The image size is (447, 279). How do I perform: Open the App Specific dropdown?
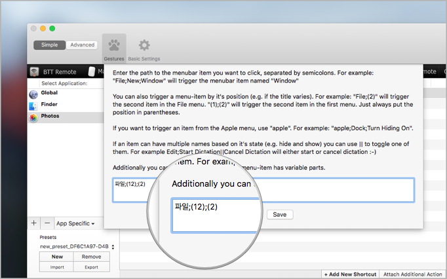[75, 223]
